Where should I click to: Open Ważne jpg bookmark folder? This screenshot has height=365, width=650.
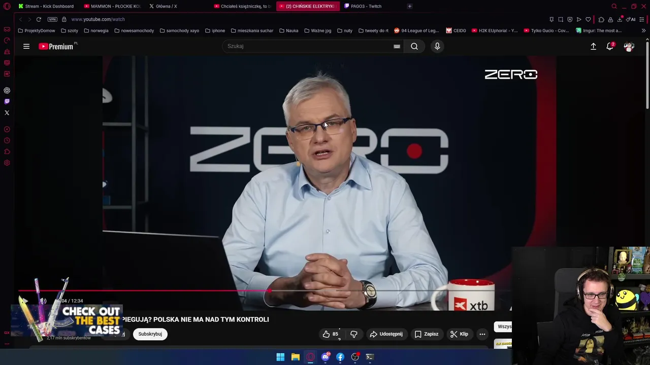coord(317,30)
